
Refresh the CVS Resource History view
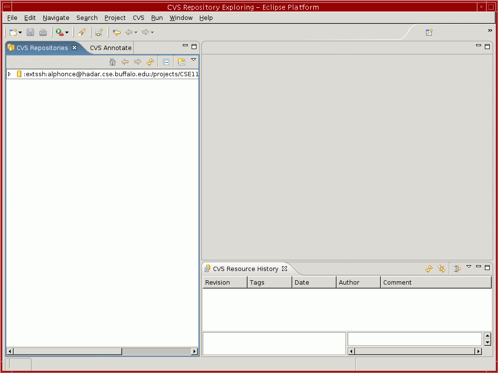[x=429, y=269]
